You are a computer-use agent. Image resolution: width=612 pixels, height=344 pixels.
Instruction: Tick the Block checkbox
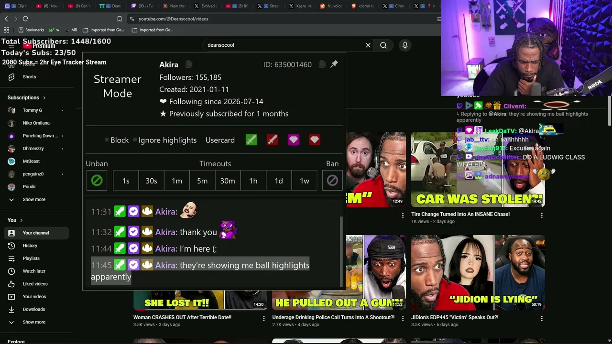coord(107,140)
